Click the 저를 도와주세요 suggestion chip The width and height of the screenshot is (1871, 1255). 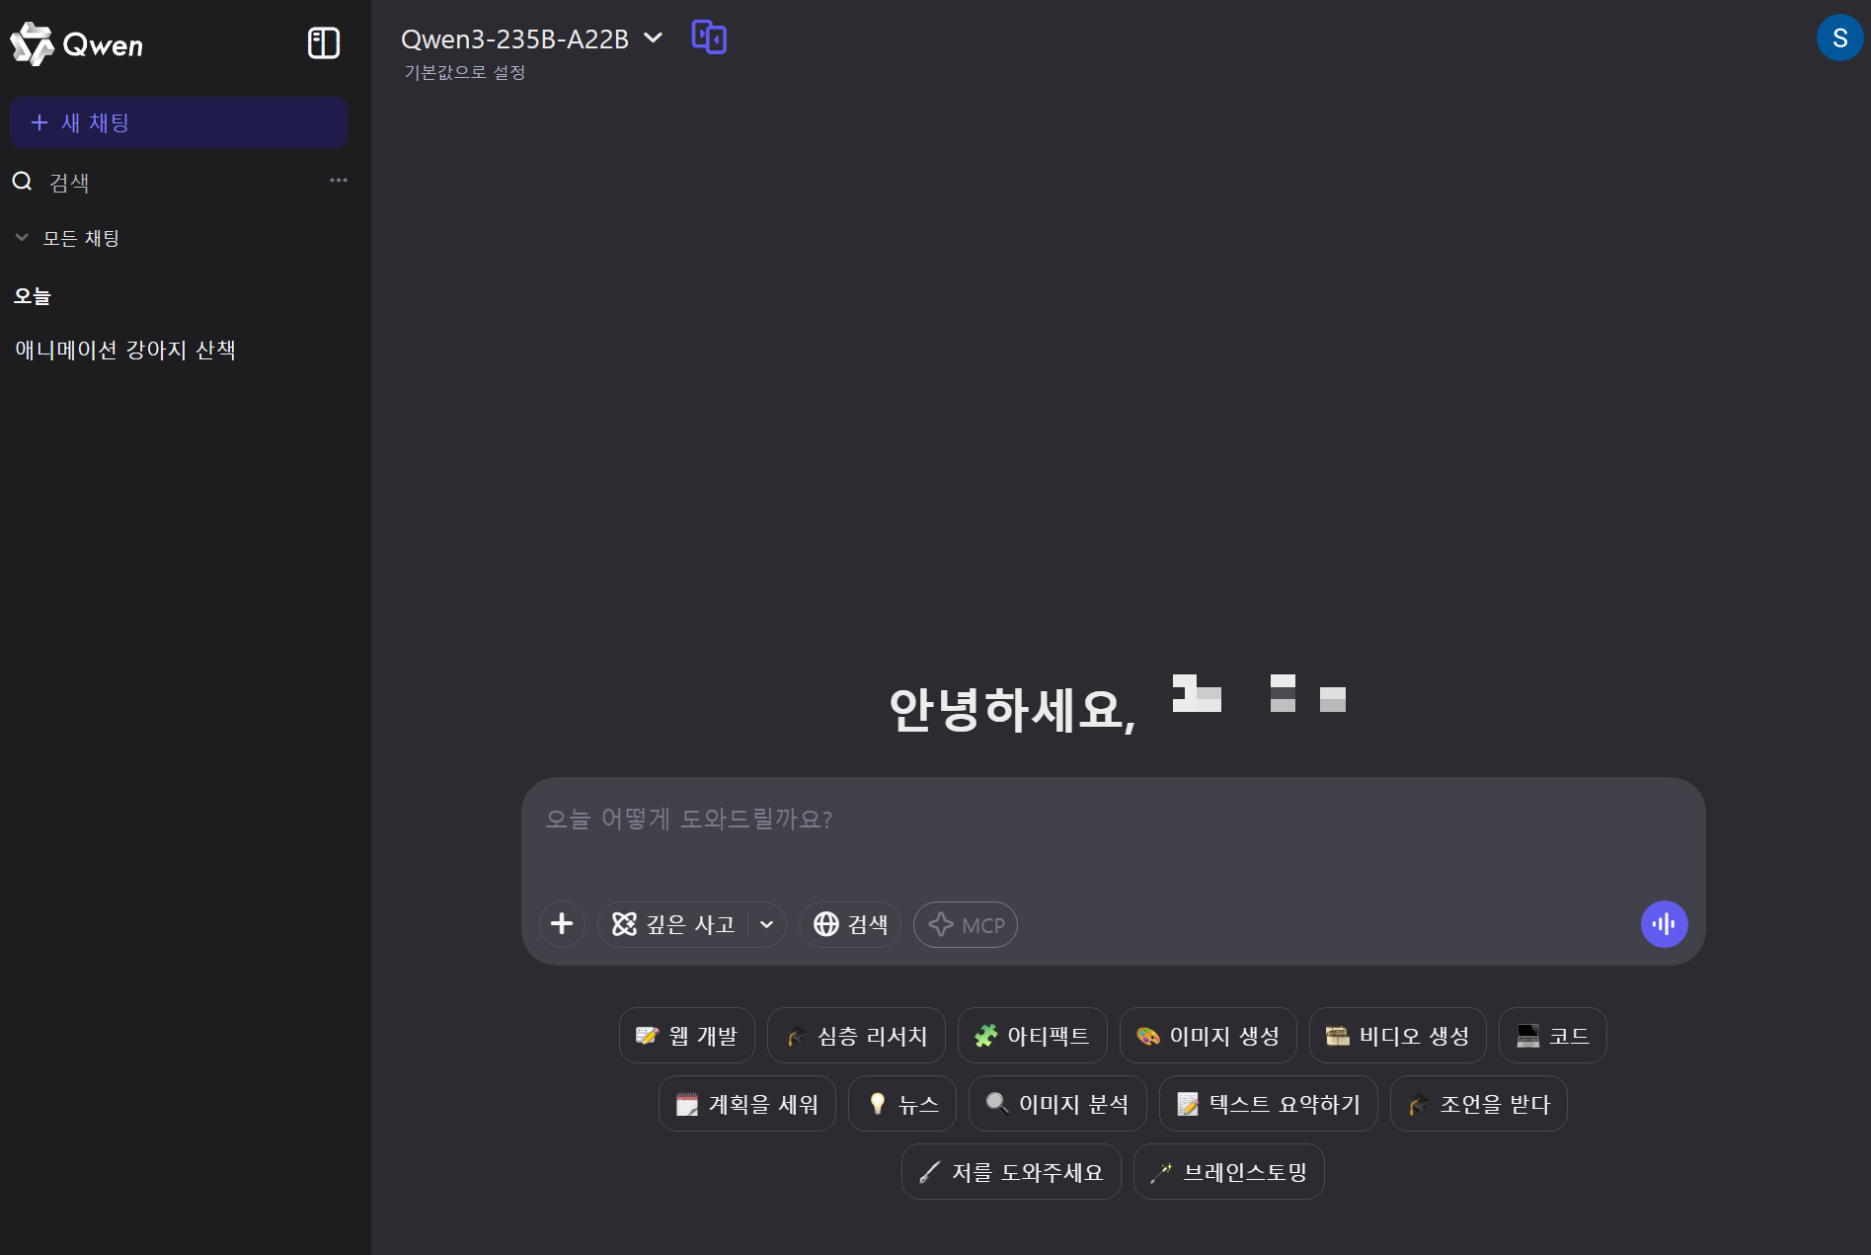point(1011,1172)
